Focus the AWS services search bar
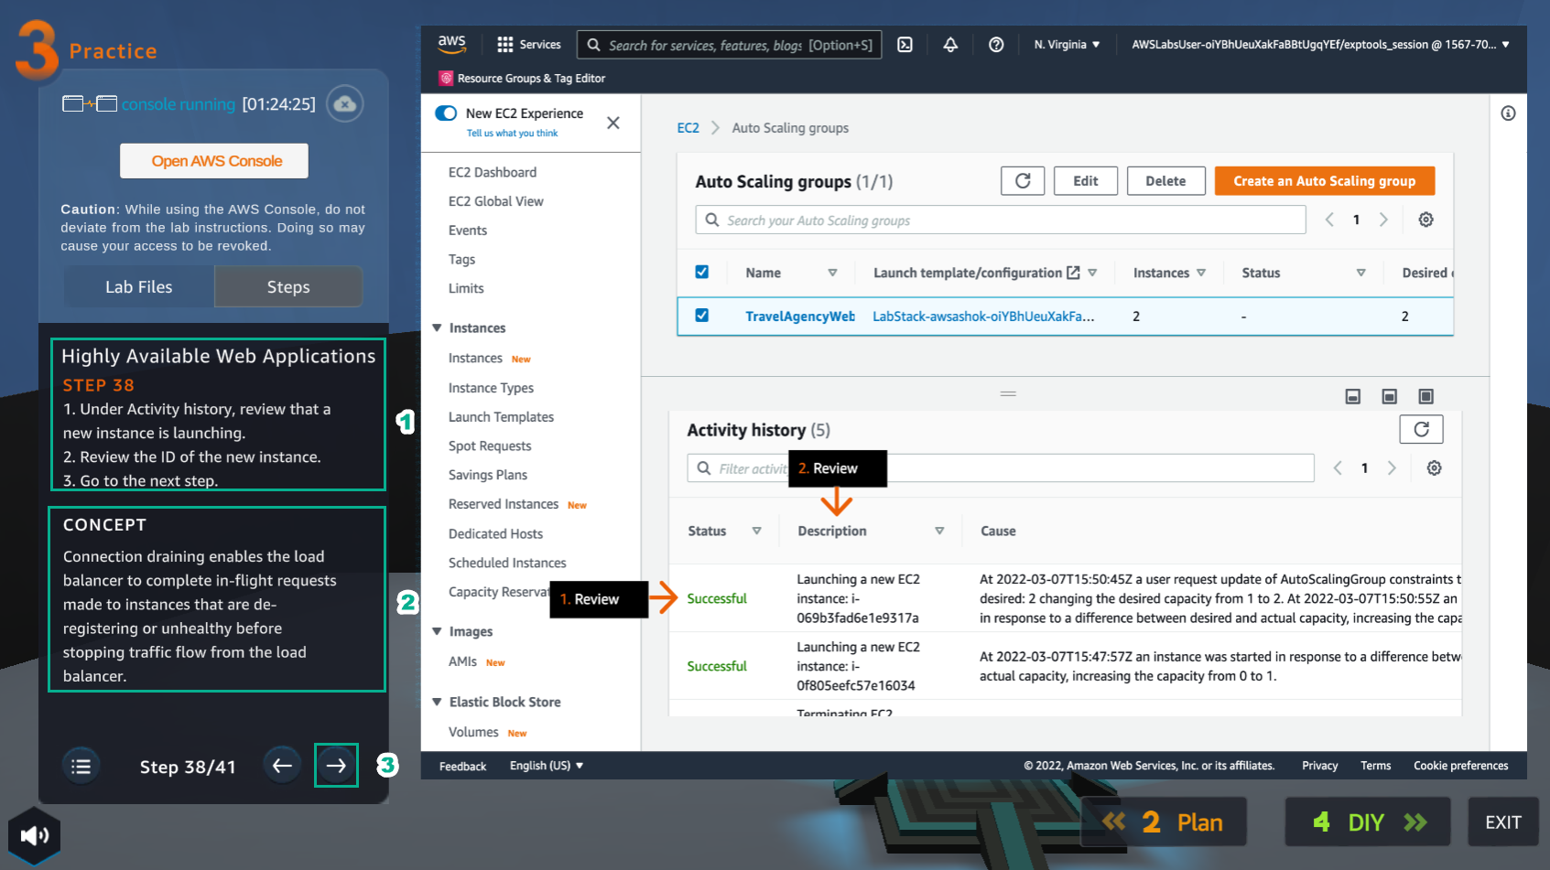 point(730,45)
